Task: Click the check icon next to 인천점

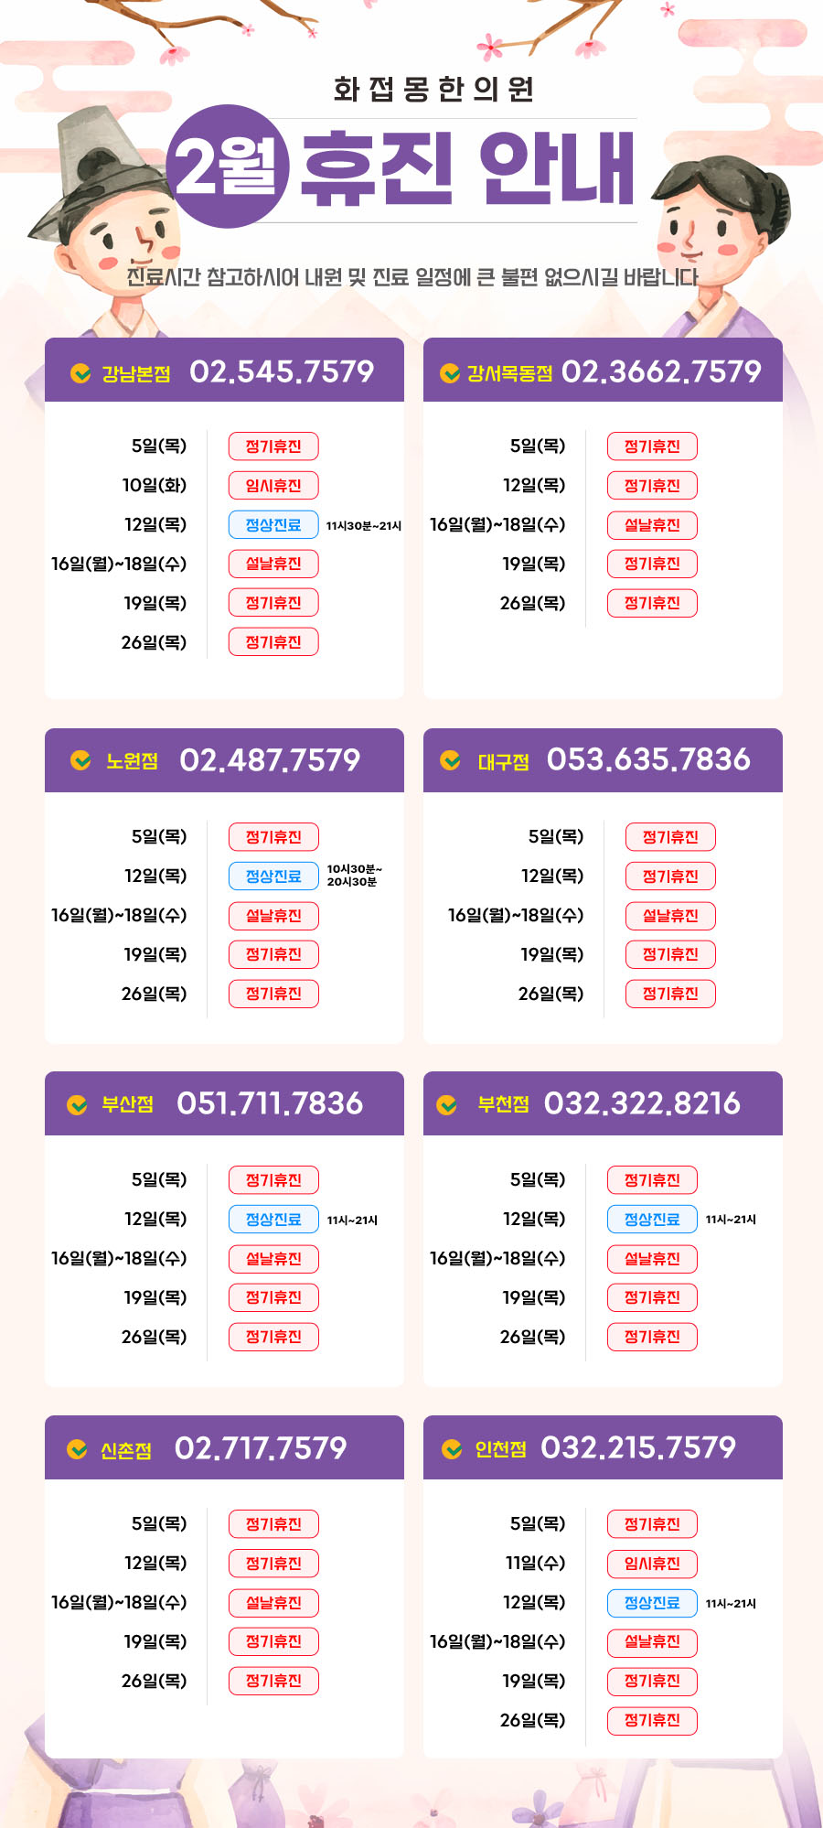Action: pos(452,1449)
